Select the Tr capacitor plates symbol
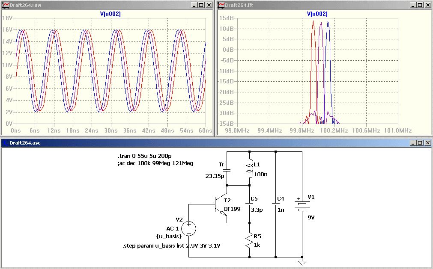433x269 pixels. point(227,170)
